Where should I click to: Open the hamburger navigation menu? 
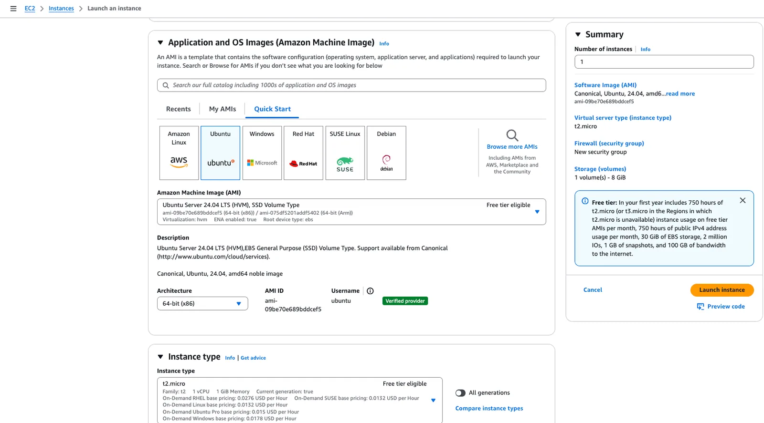(x=13, y=9)
